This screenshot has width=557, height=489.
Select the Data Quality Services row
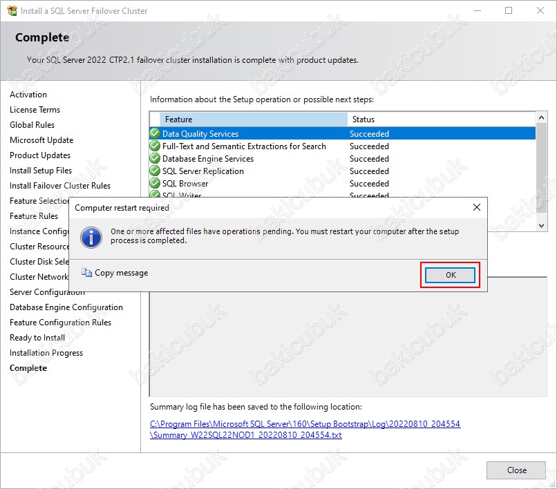coord(343,133)
